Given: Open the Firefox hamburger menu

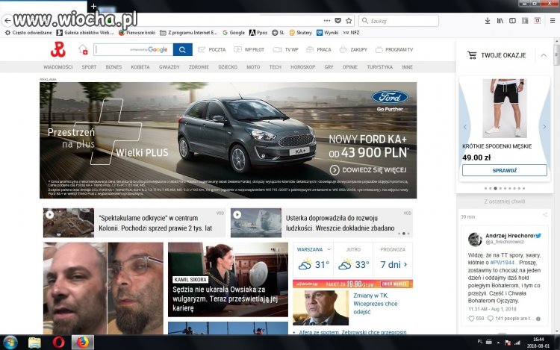Looking at the screenshot, I should (552, 21).
